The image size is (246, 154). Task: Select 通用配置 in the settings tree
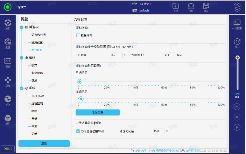[x=37, y=42]
